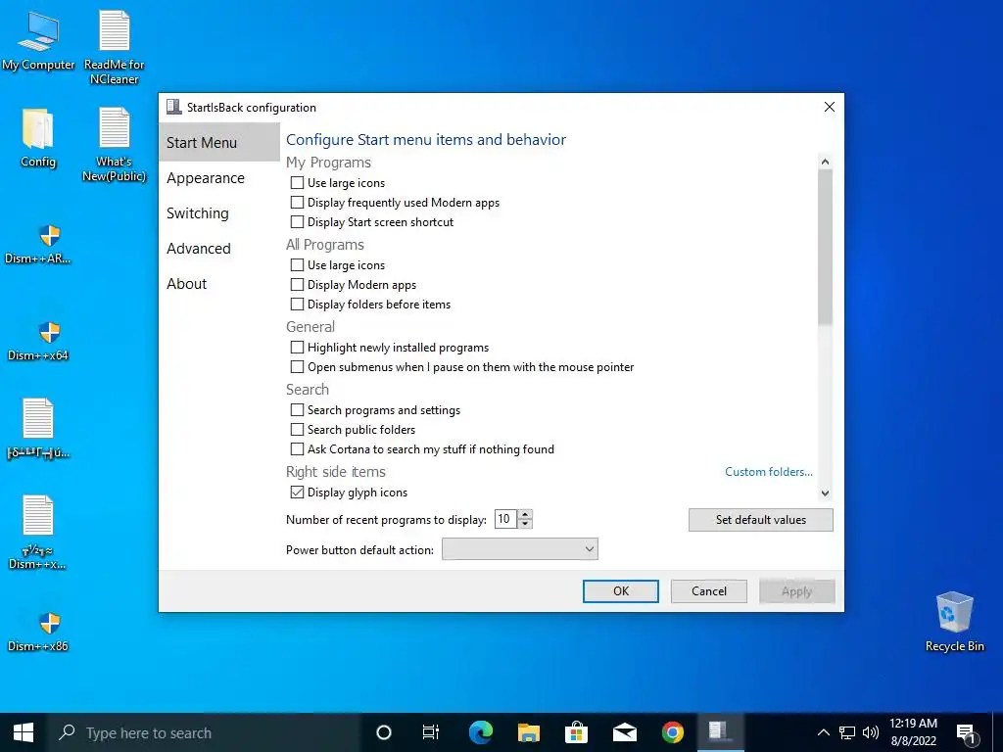Open ReadMe for NCleaner file icon

point(115,47)
